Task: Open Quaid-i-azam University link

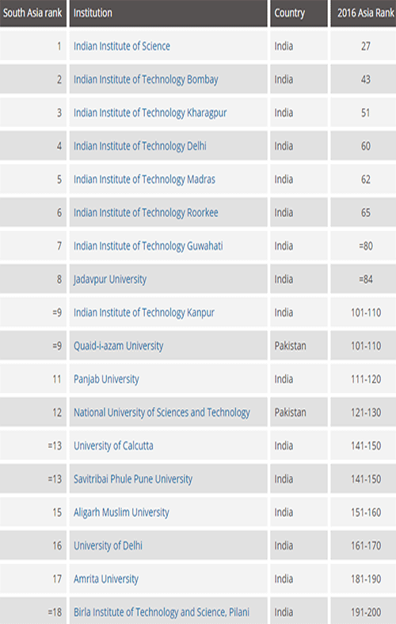Action: coord(119,346)
